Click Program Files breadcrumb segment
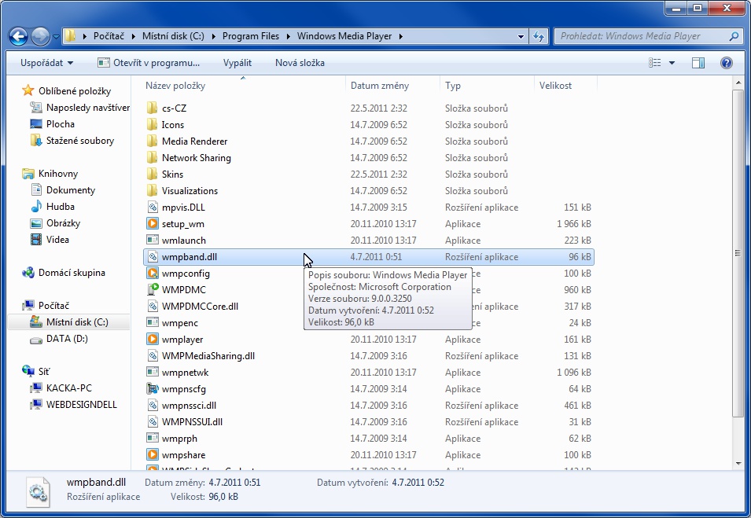This screenshot has height=518, width=751. pyautogui.click(x=251, y=36)
